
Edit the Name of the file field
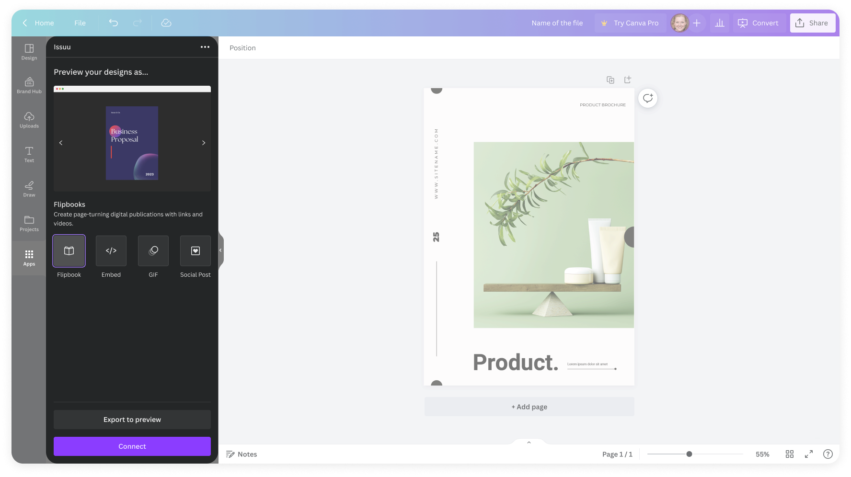pos(557,23)
